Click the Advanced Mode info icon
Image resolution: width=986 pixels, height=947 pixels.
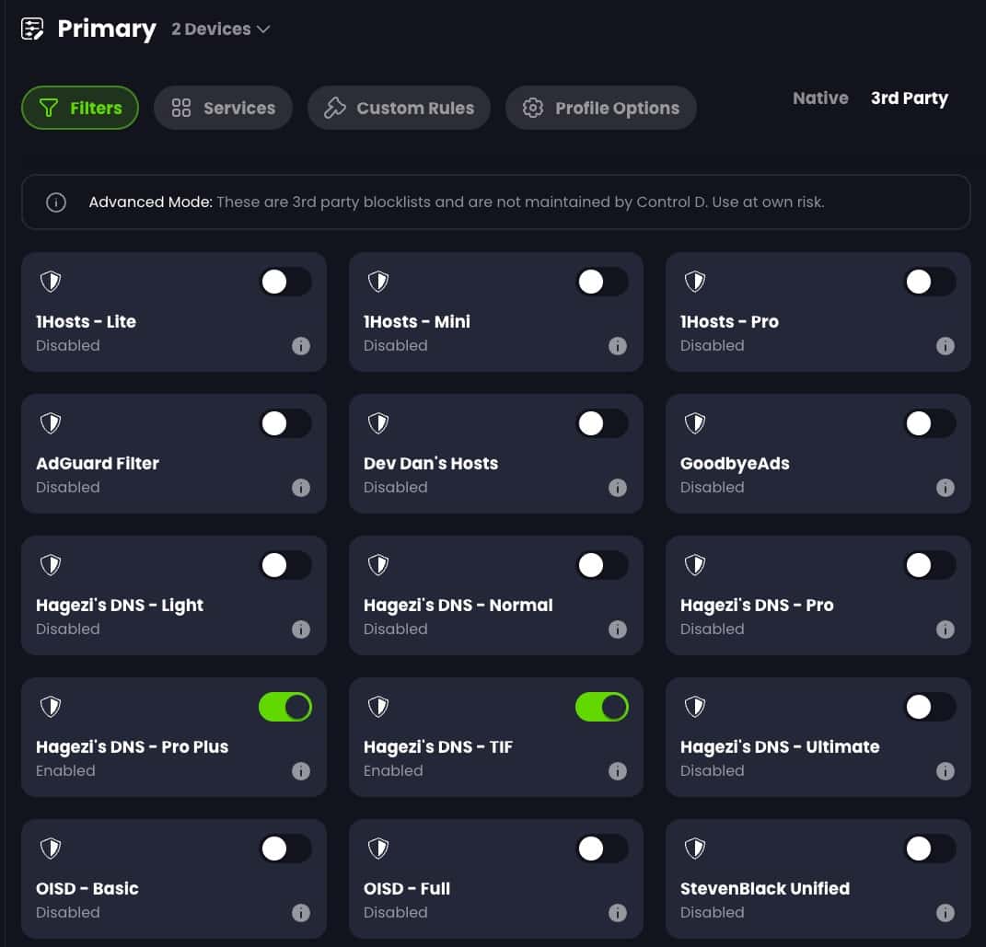tap(56, 202)
